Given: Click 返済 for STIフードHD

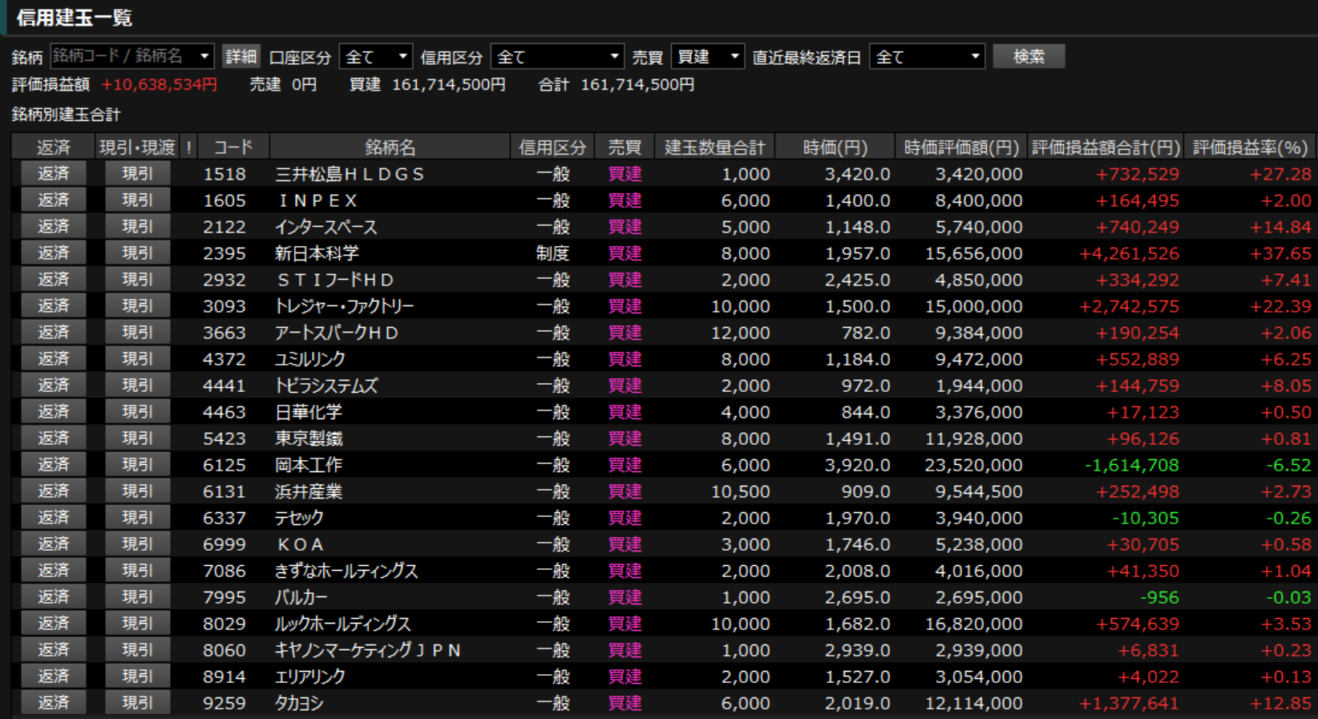Looking at the screenshot, I should pos(54,279).
